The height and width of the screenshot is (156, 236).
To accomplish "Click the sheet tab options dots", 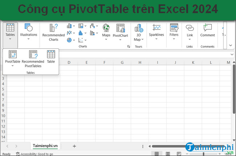I will [x=143, y=146].
